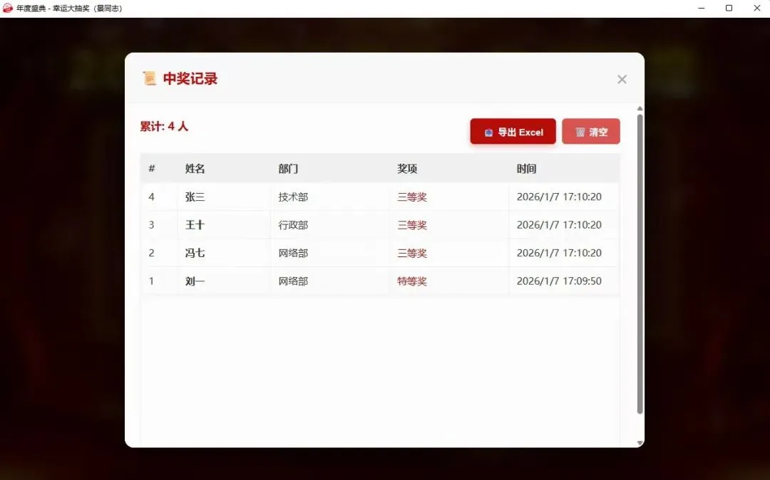The width and height of the screenshot is (770, 480).
Task: Click the scrollbar up arrow
Action: 640,108
